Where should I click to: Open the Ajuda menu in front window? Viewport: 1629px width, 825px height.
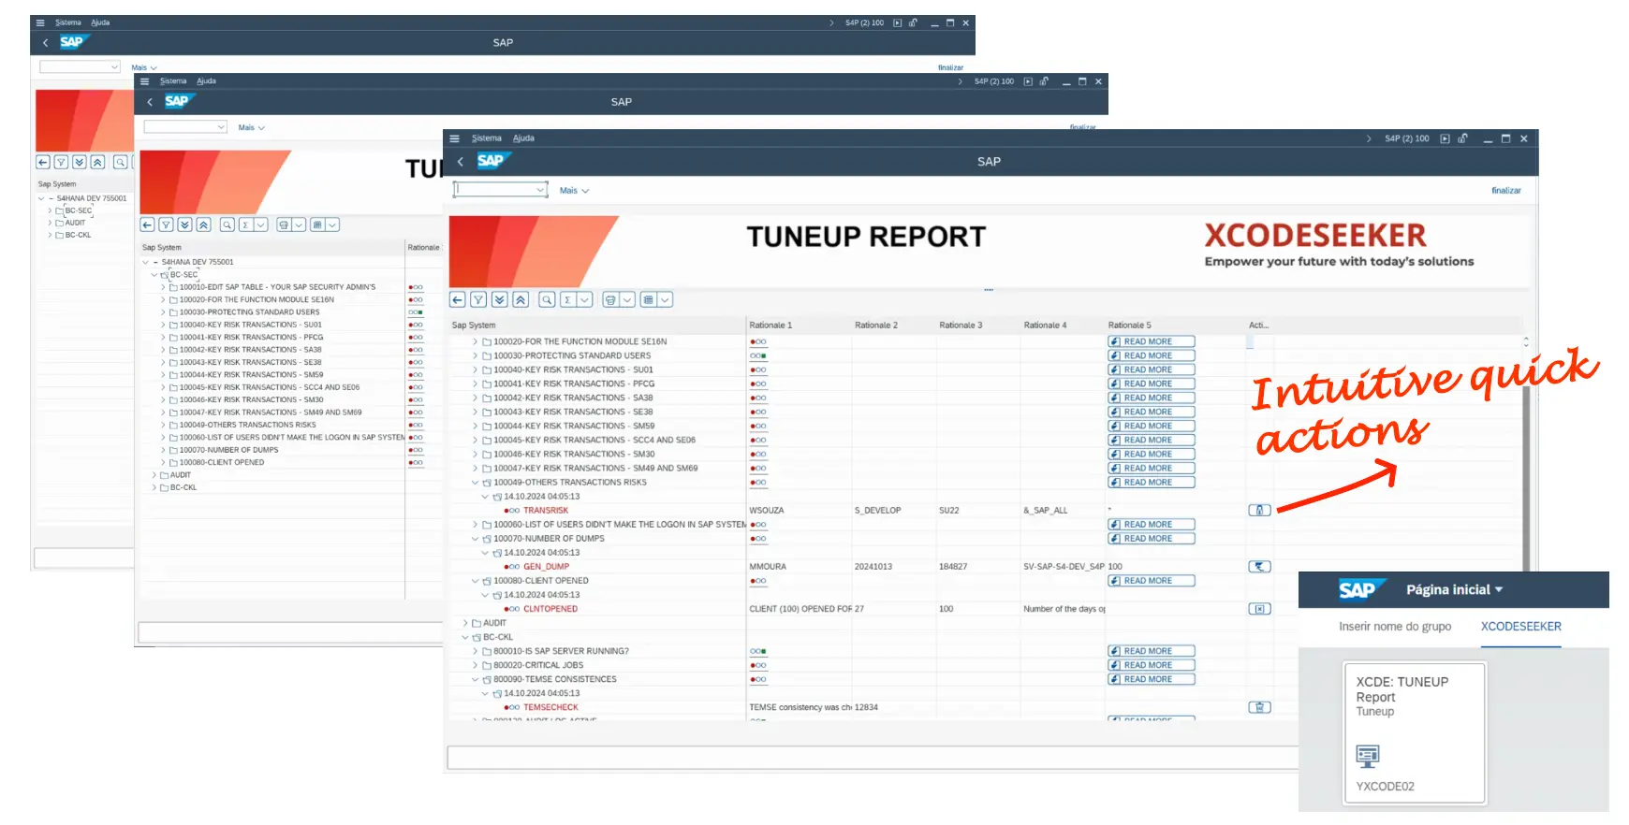pos(523,138)
